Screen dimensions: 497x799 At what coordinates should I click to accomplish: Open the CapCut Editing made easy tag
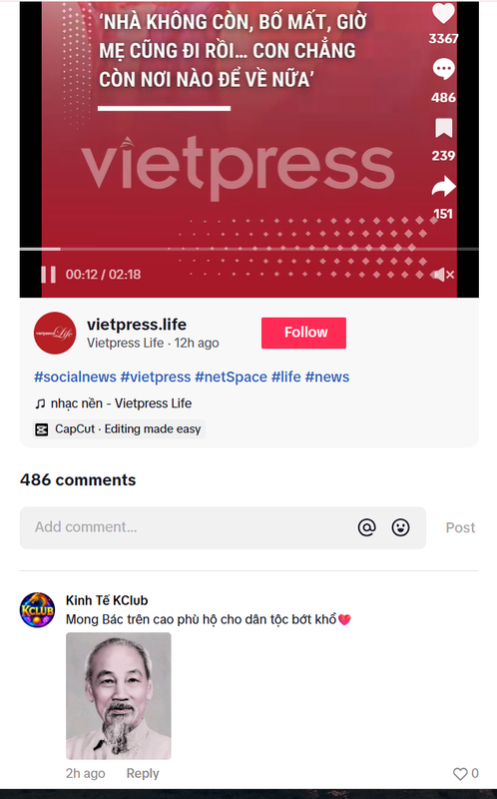119,429
